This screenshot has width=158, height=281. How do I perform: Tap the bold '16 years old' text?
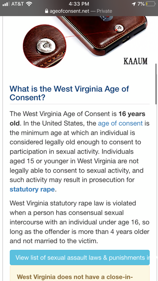coord(77,119)
